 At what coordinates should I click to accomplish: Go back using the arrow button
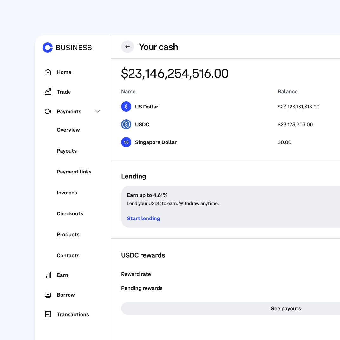128,47
